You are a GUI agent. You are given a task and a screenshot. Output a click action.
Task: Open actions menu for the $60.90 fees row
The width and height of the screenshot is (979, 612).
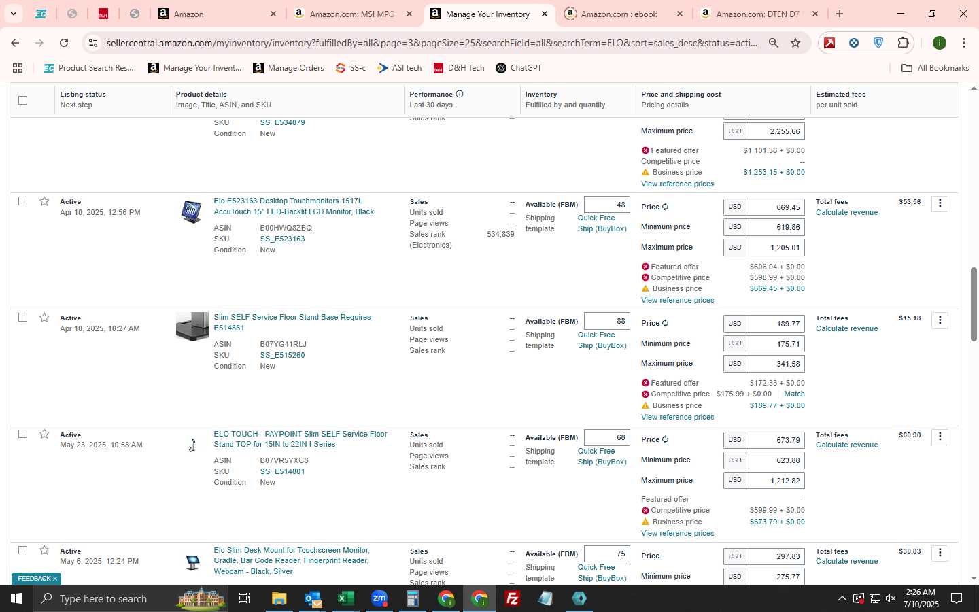940,436
